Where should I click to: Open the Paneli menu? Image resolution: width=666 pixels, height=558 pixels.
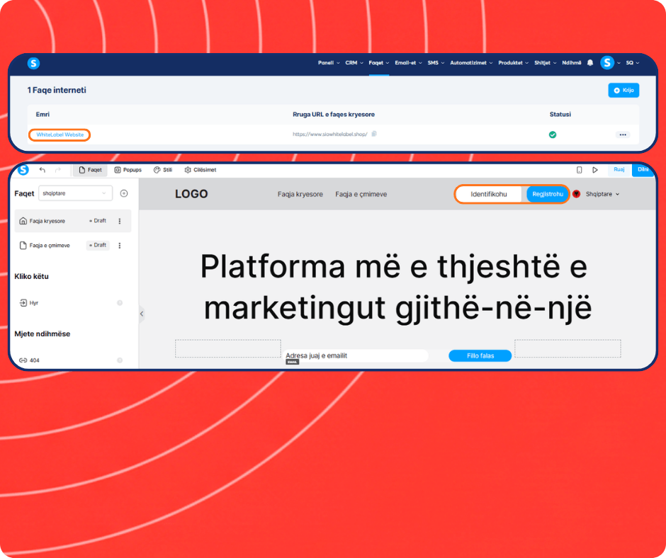pyautogui.click(x=329, y=63)
